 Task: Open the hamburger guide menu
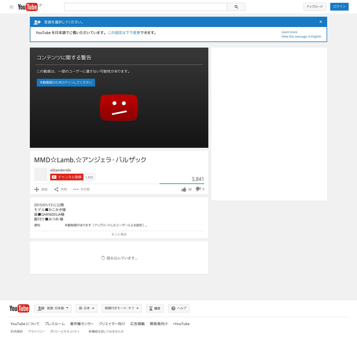pyautogui.click(x=11, y=7)
